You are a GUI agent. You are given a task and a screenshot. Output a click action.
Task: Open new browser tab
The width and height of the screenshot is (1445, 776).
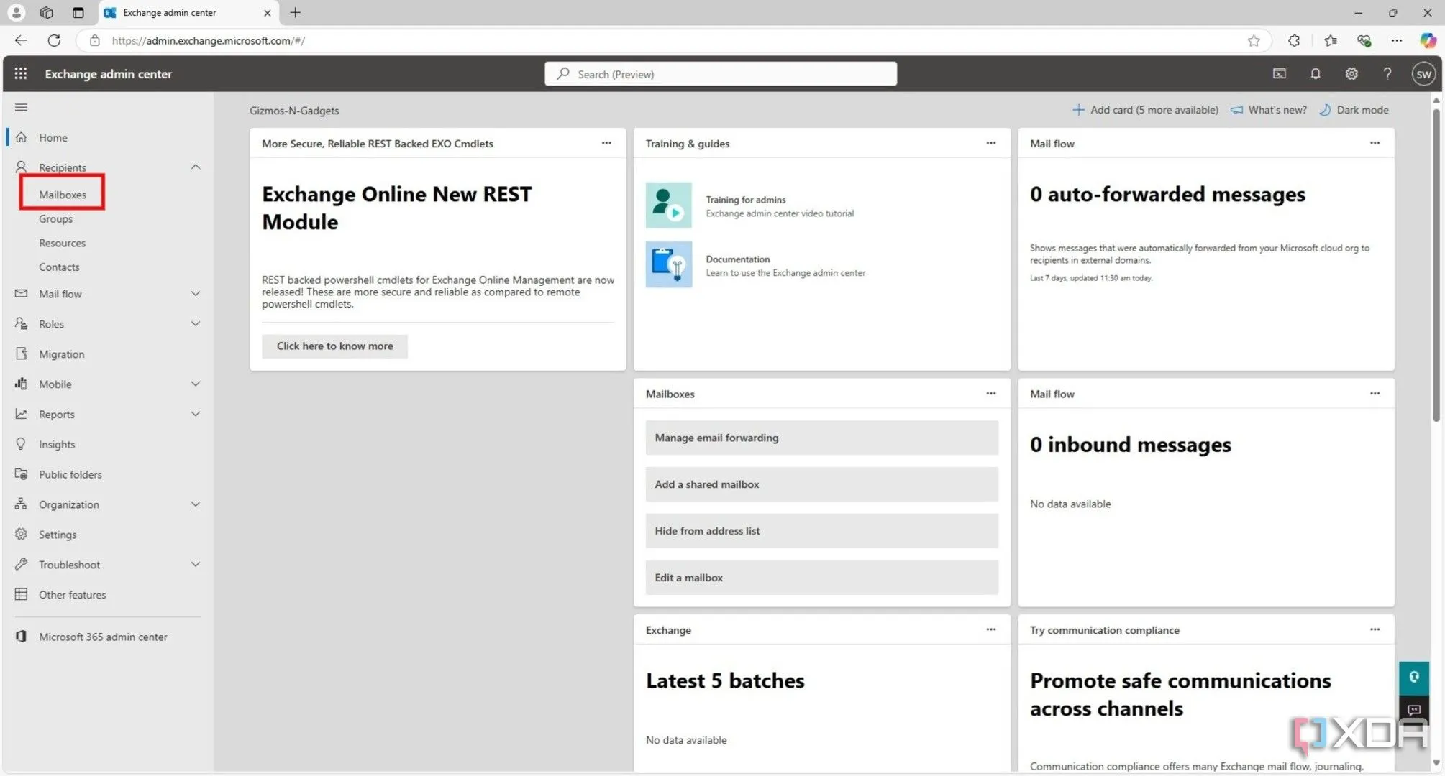click(x=295, y=12)
